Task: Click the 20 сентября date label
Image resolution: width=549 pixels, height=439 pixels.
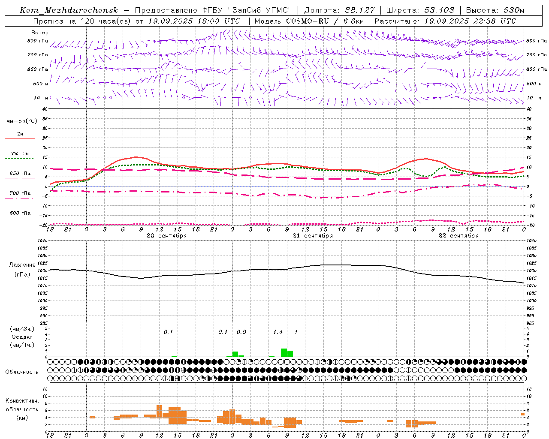Action: point(166,236)
